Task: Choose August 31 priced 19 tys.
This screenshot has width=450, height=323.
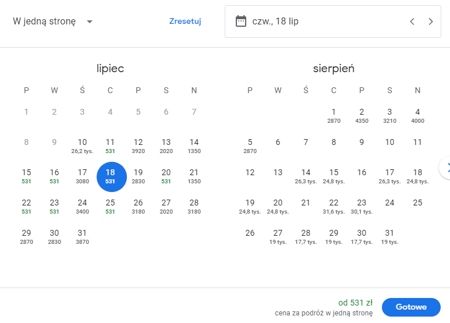Action: 389,237
